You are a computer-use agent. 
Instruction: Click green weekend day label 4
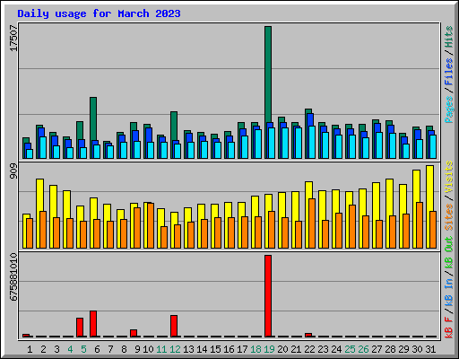70,349
